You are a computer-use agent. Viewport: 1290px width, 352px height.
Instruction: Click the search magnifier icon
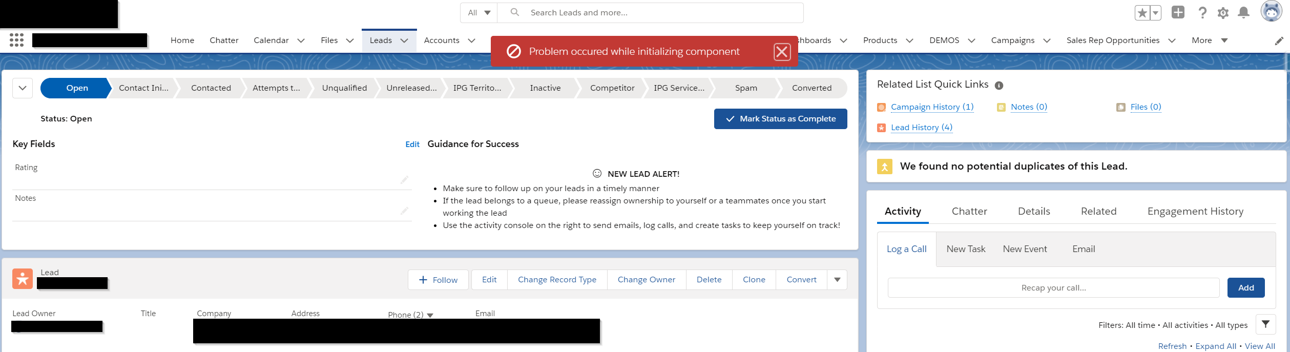tap(515, 12)
